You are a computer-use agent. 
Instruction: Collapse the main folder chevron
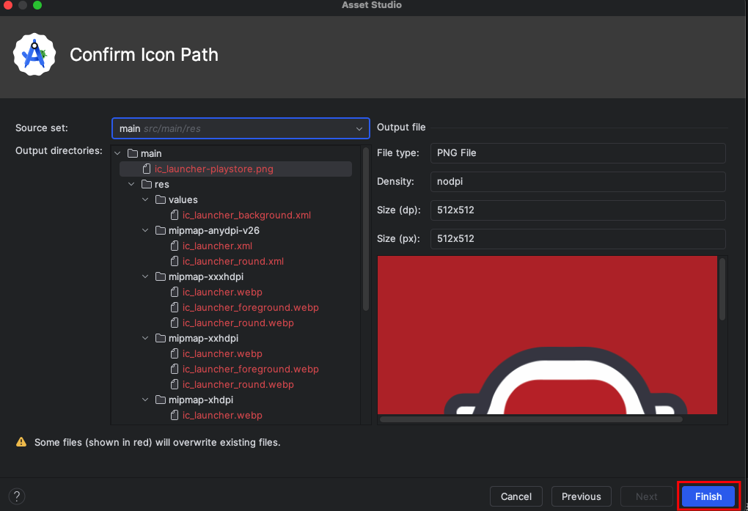[x=117, y=154]
